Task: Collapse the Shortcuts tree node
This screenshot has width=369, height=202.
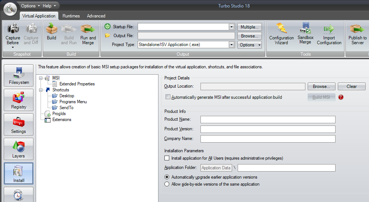Action: point(41,90)
